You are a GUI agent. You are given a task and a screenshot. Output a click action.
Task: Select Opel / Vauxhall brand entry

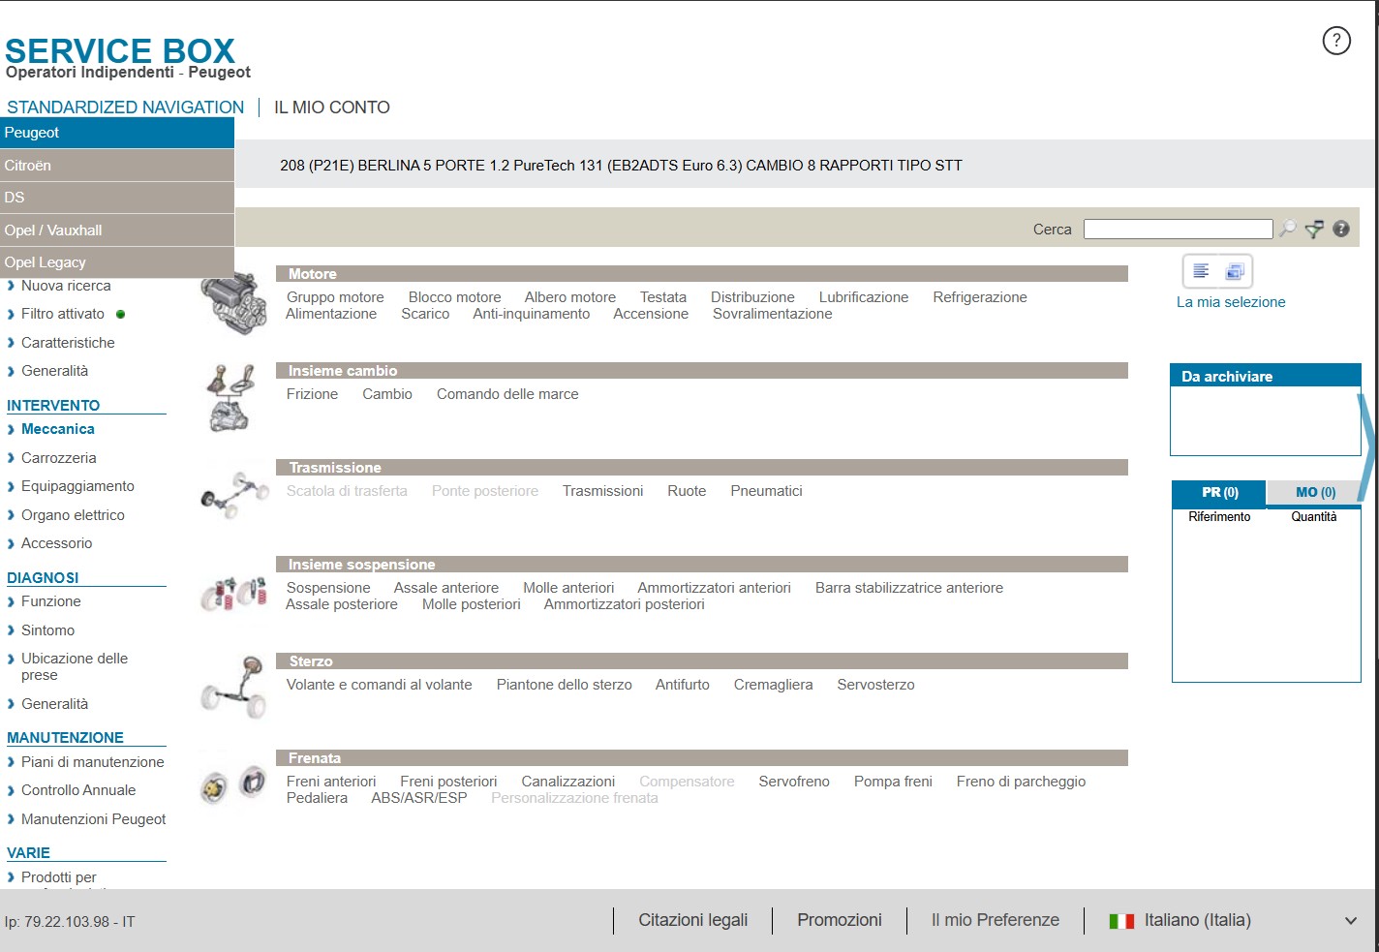(x=117, y=230)
